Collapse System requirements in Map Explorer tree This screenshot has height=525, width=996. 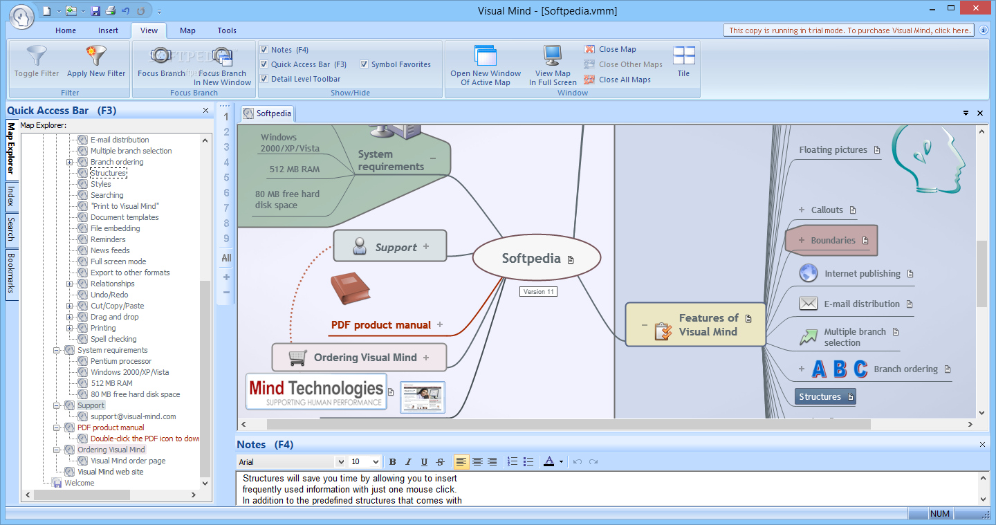pyautogui.click(x=57, y=350)
